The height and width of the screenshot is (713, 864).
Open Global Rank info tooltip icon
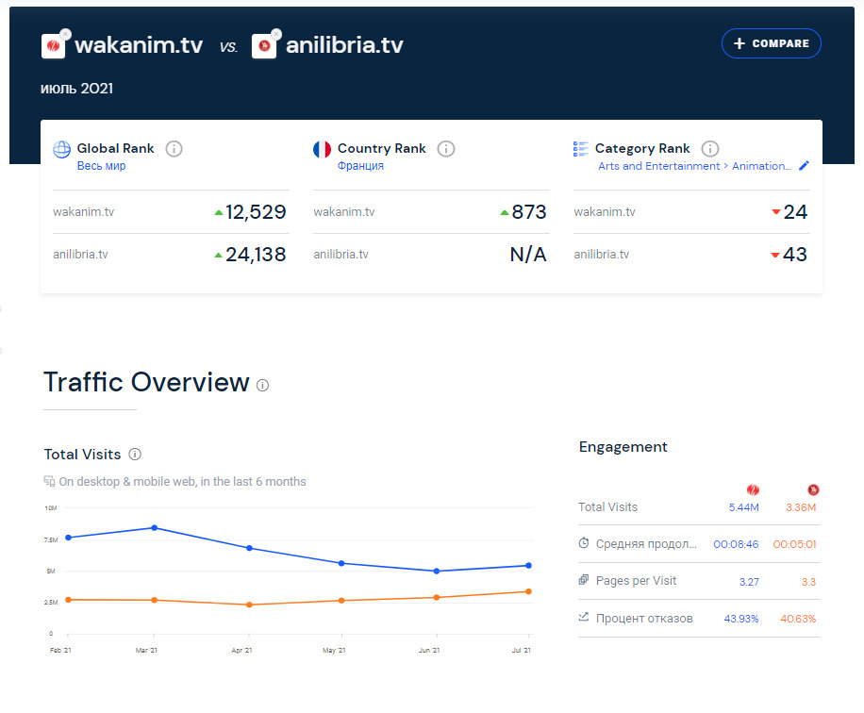tap(174, 149)
